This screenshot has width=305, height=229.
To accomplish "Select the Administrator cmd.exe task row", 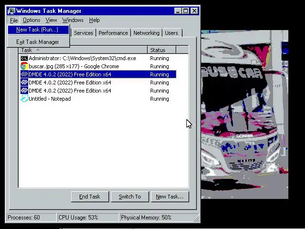I will (98, 58).
